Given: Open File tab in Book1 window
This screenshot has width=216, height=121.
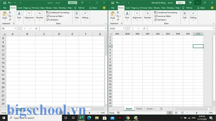Looking at the screenshot, I should click(x=5, y=8).
